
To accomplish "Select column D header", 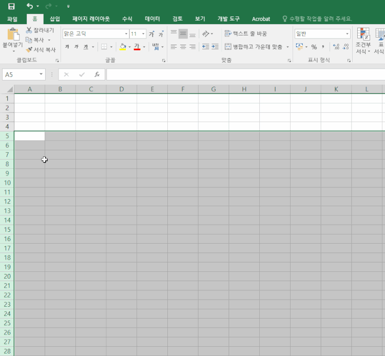I will [121, 89].
